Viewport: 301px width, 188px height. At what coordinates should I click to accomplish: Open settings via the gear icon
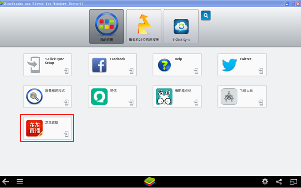click(x=265, y=181)
